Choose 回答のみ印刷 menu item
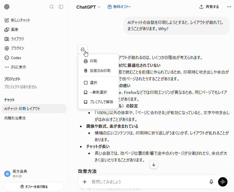The width and height of the screenshot is (234, 192). pyautogui.click(x=98, y=71)
